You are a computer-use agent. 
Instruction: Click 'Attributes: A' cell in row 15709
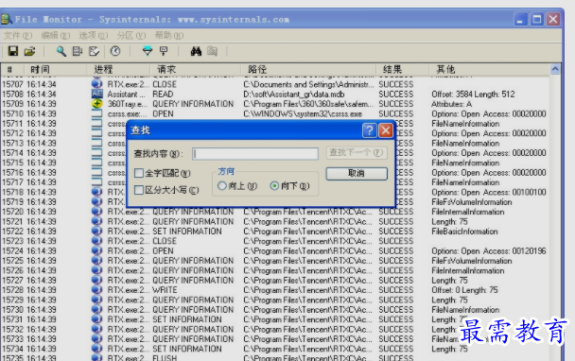(x=451, y=104)
